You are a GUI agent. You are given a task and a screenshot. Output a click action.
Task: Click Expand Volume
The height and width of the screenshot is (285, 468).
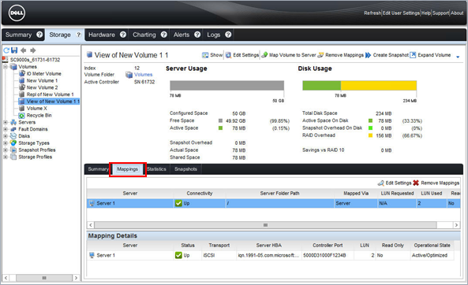tap(430, 55)
